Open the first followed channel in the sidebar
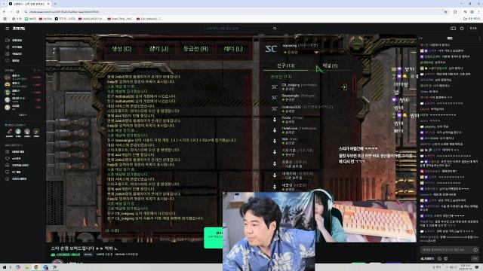Viewport: 483px width, 271px height. [x=23, y=77]
